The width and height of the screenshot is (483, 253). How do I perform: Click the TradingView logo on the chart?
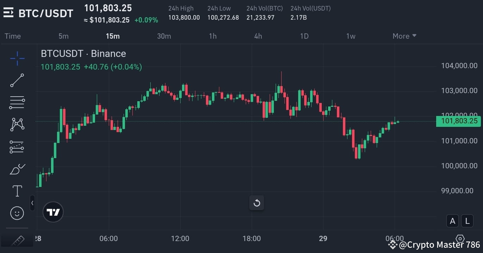53,212
